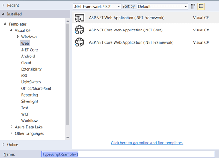219x158 pixels.
Task: Click the template tree scroll down arrow
Action: 68,137
